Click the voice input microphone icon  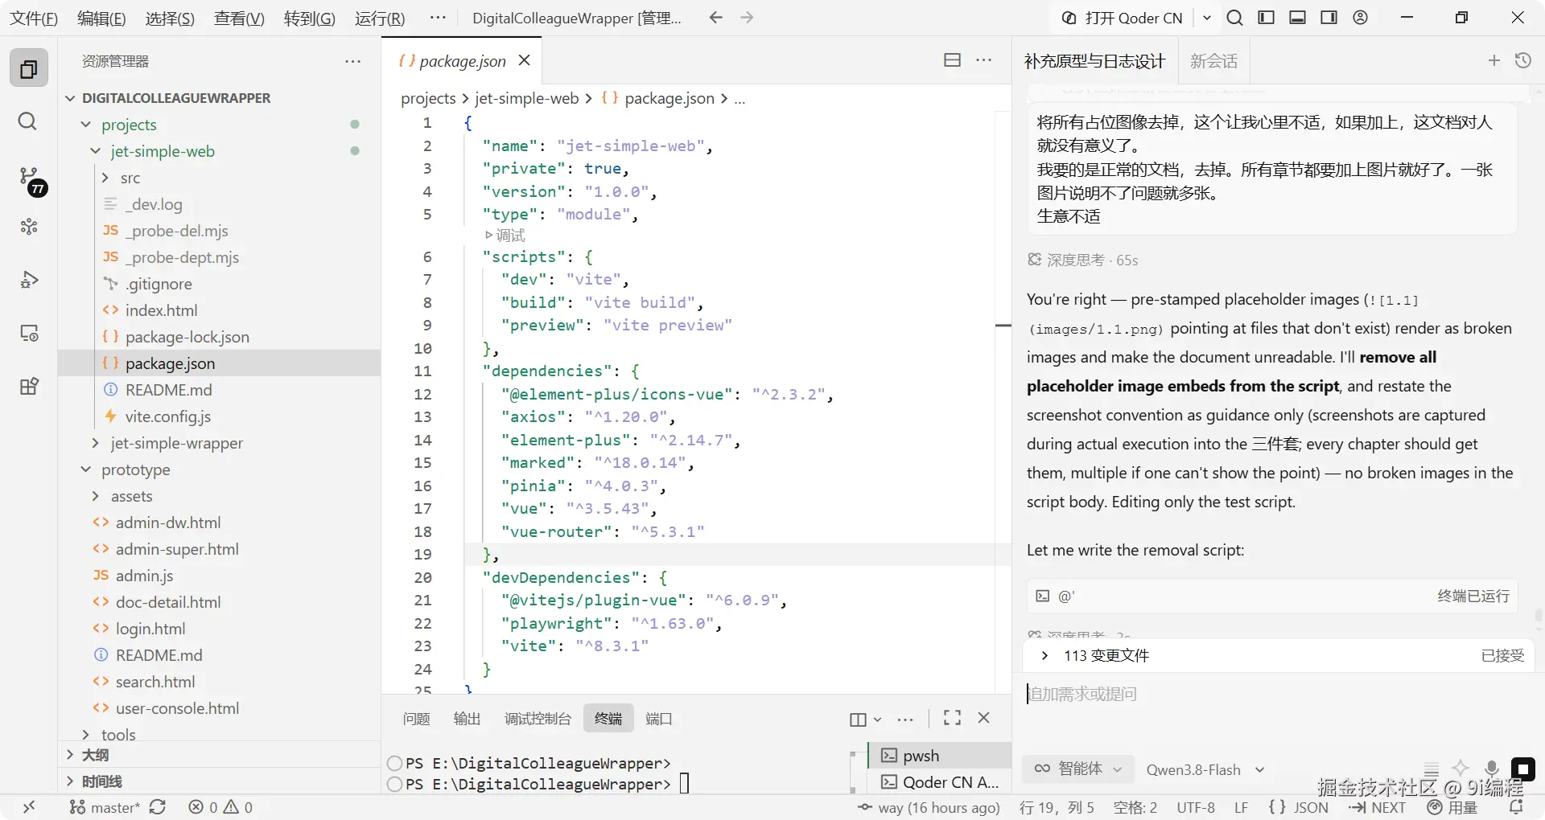(1492, 769)
